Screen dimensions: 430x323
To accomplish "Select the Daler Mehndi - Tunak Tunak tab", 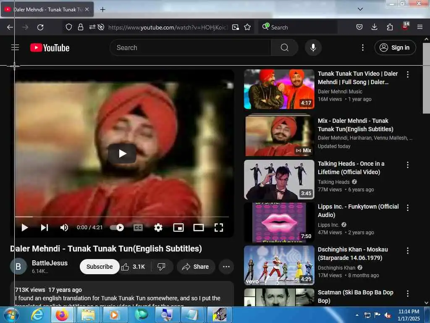I will (47, 9).
